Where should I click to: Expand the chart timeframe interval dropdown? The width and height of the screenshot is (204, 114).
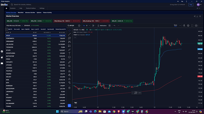(89, 26)
